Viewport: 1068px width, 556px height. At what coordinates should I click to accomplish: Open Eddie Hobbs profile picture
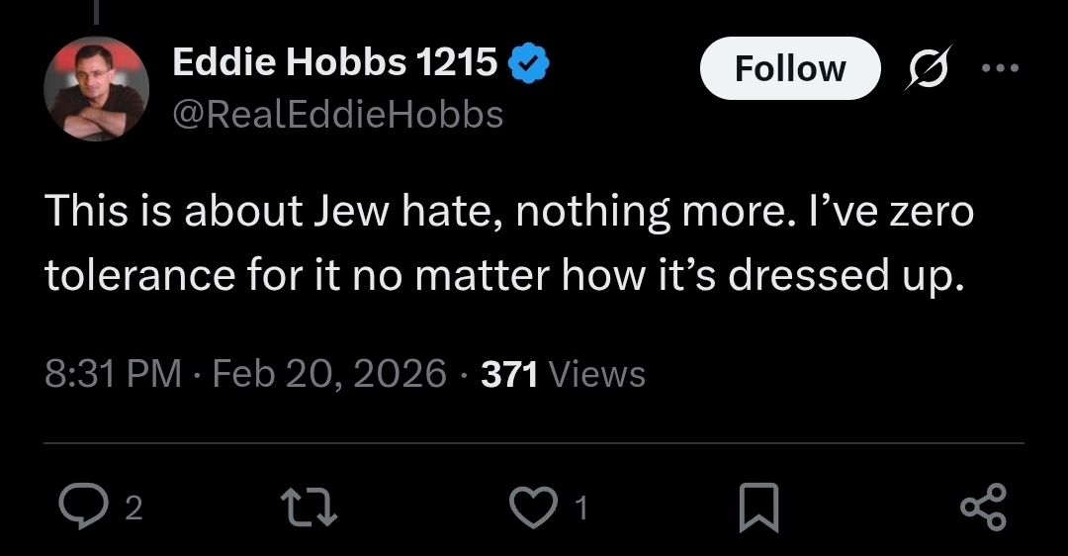[96, 90]
